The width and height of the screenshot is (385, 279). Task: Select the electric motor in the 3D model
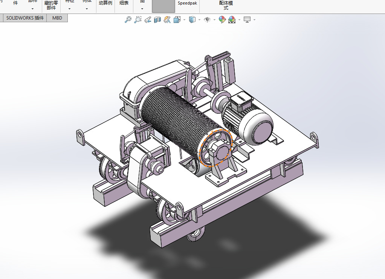248,119
